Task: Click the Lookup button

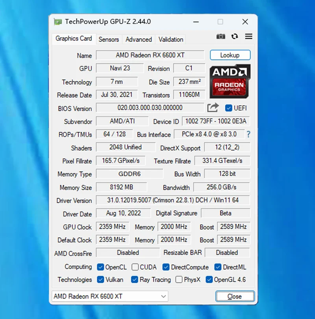Action: (x=230, y=55)
